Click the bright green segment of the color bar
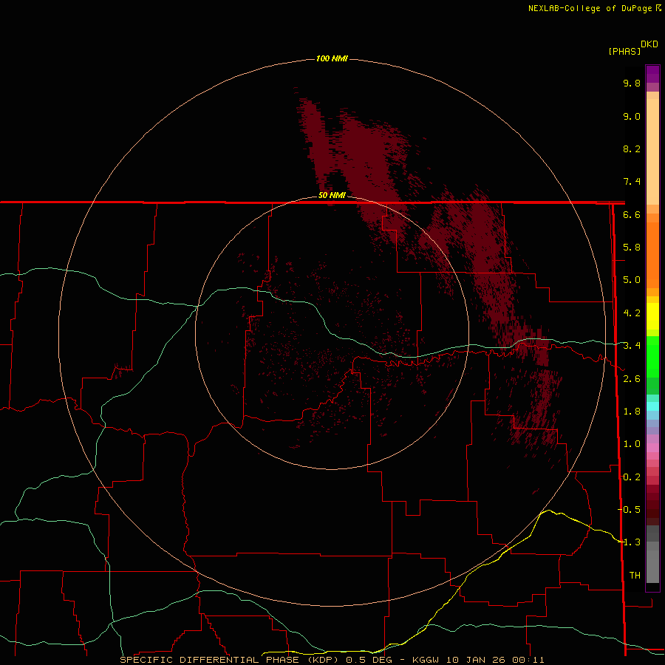The height and width of the screenshot is (665, 665). coord(652,356)
